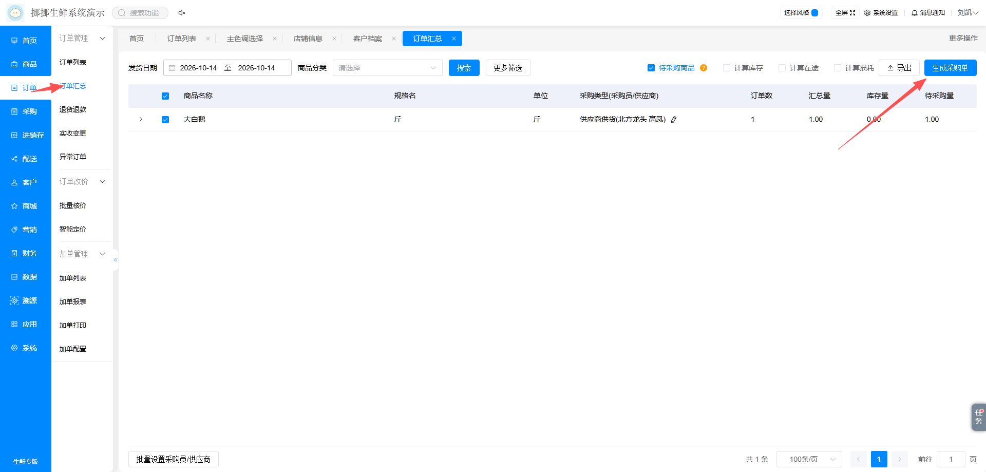
Task: Click 批量设置采购员/供应商 button
Action: pos(174,459)
